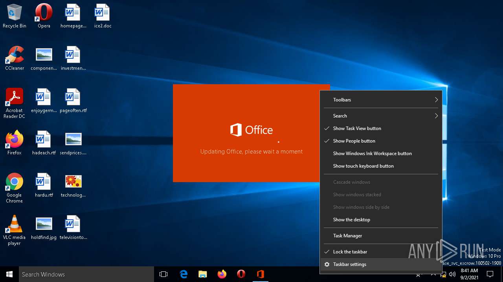
Task: Click the Search Windows taskbar box
Action: pyautogui.click(x=86, y=274)
